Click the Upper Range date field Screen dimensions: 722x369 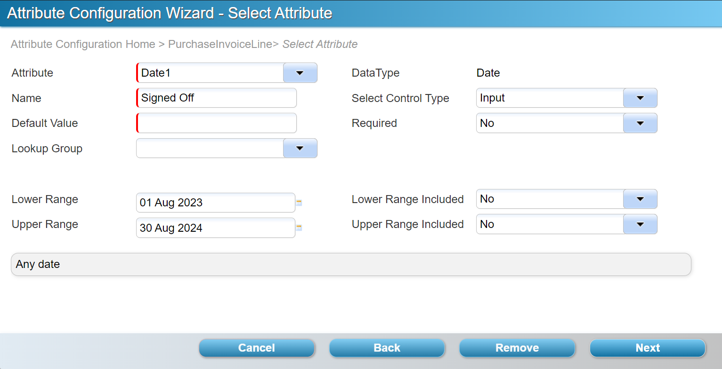coord(215,228)
